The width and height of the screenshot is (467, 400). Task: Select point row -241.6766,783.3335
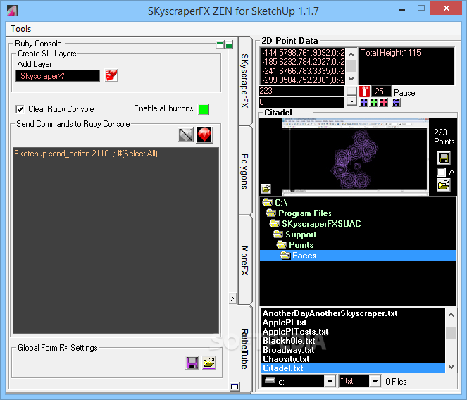point(303,71)
